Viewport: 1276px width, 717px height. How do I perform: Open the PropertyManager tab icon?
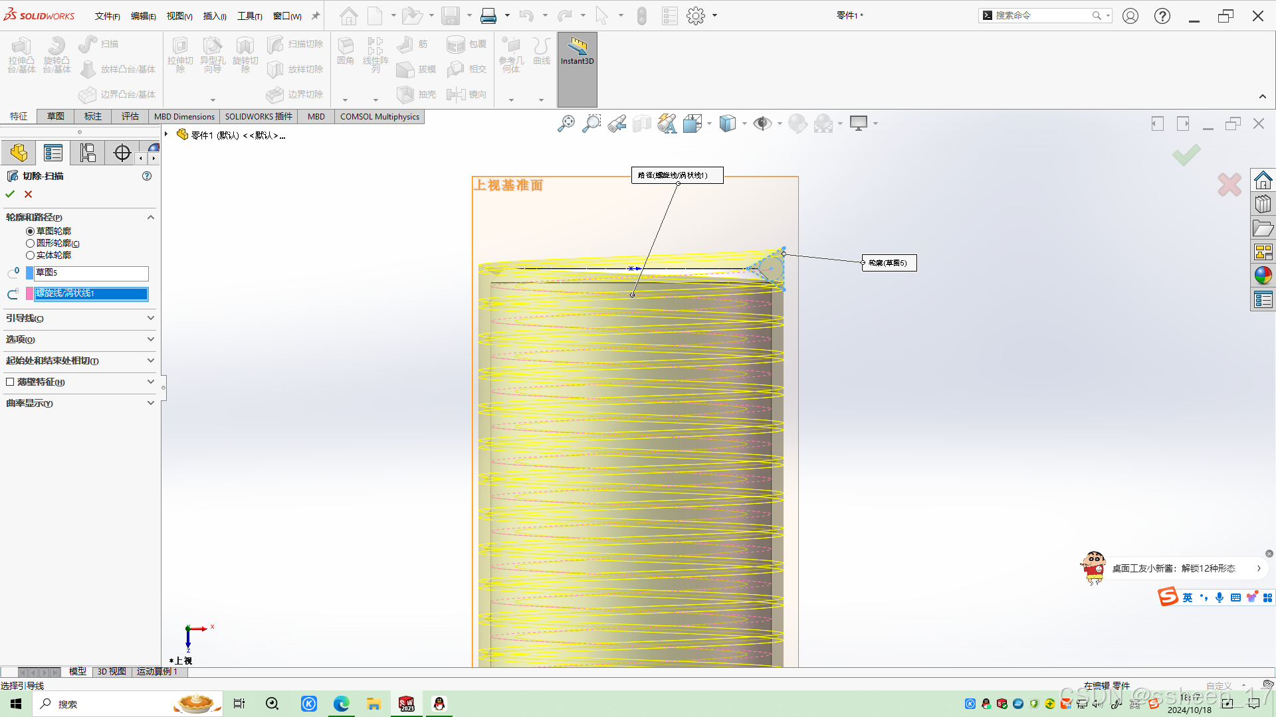pos(53,153)
